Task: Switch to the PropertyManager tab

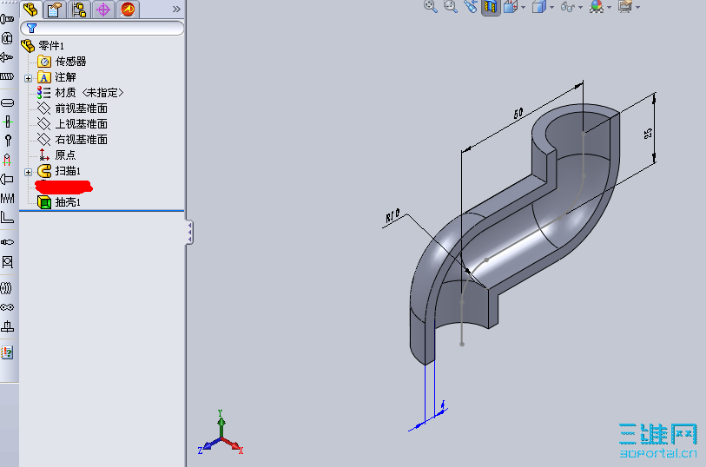Action: tap(55, 10)
